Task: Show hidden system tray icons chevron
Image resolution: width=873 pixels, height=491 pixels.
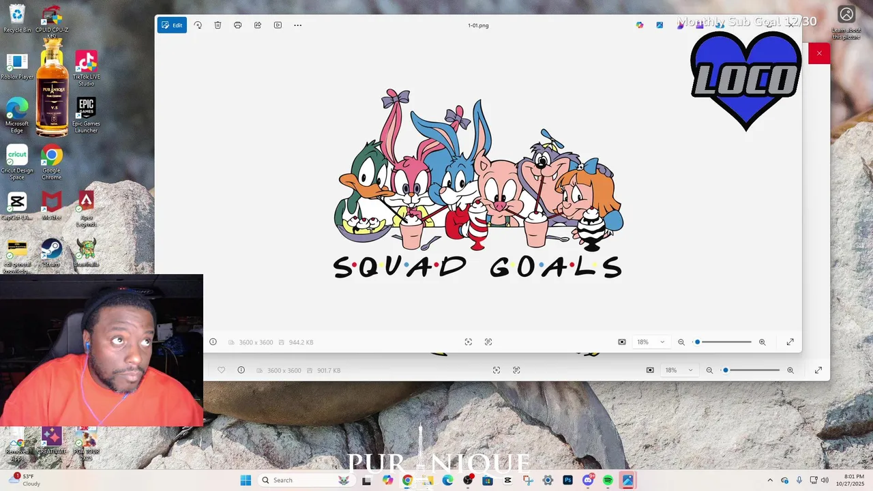Action: point(770,480)
